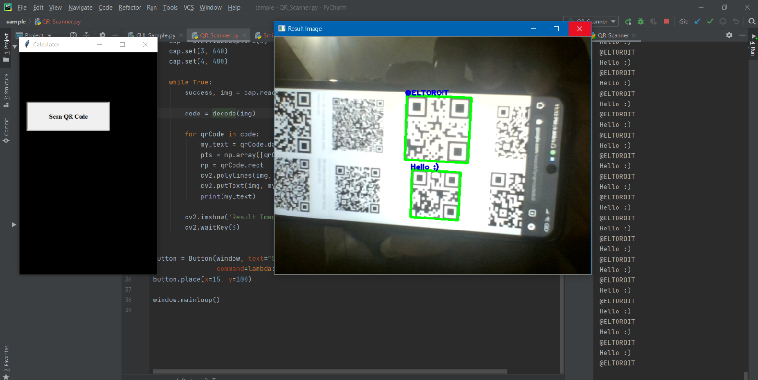758x380 pixels.
Task: Open the Run menu
Action: (x=152, y=8)
